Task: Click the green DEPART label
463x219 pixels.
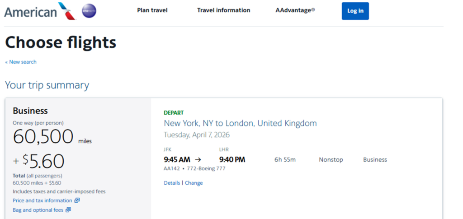Action: [x=174, y=112]
